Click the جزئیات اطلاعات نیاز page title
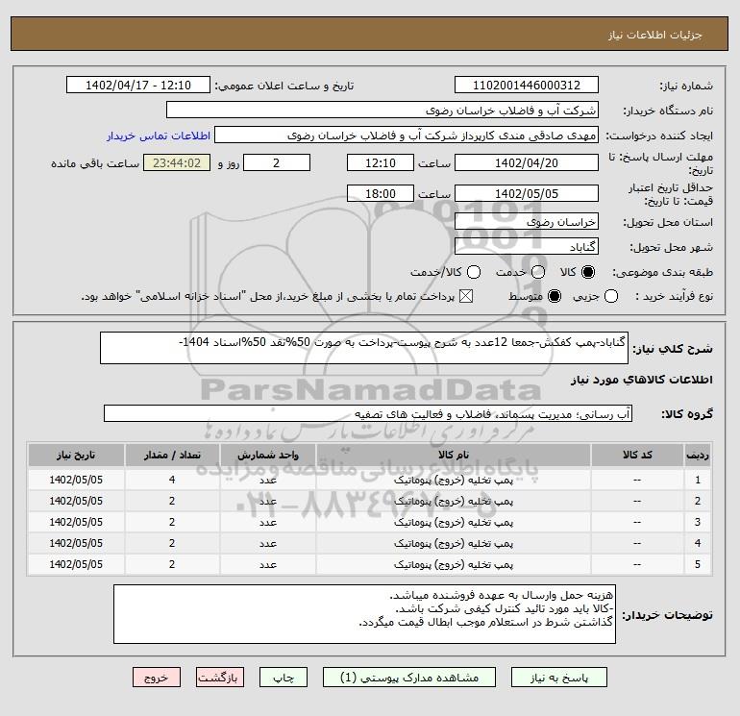This screenshot has height=716, width=740. coord(655,35)
